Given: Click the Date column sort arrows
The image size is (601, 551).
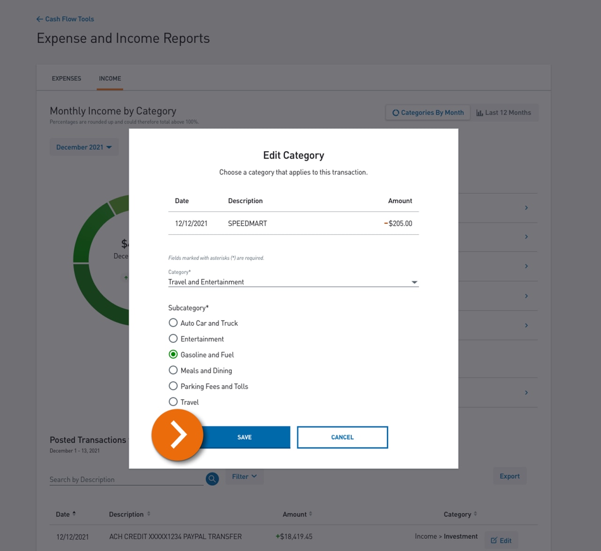Looking at the screenshot, I should [74, 513].
